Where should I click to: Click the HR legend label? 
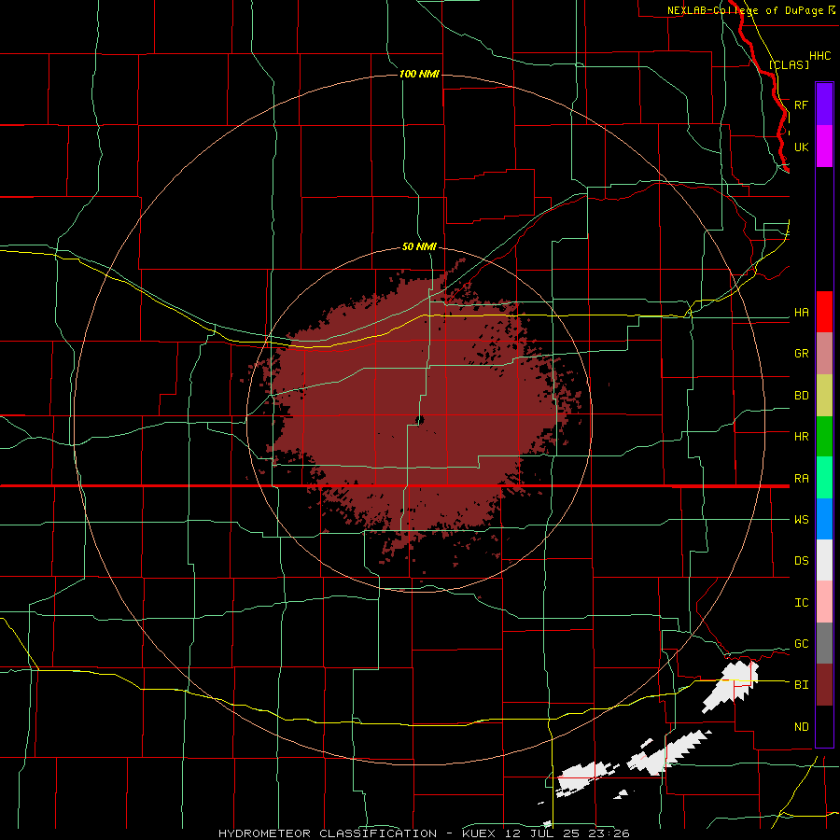801,437
